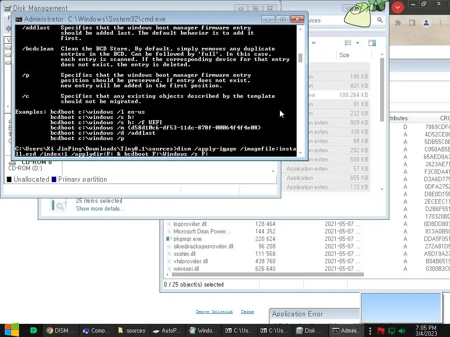Click the search magnifier in Explorer window

[380, 20]
